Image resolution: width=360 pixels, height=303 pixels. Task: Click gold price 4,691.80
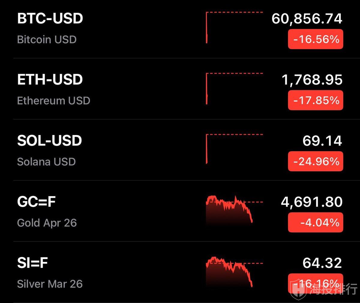(x=311, y=202)
